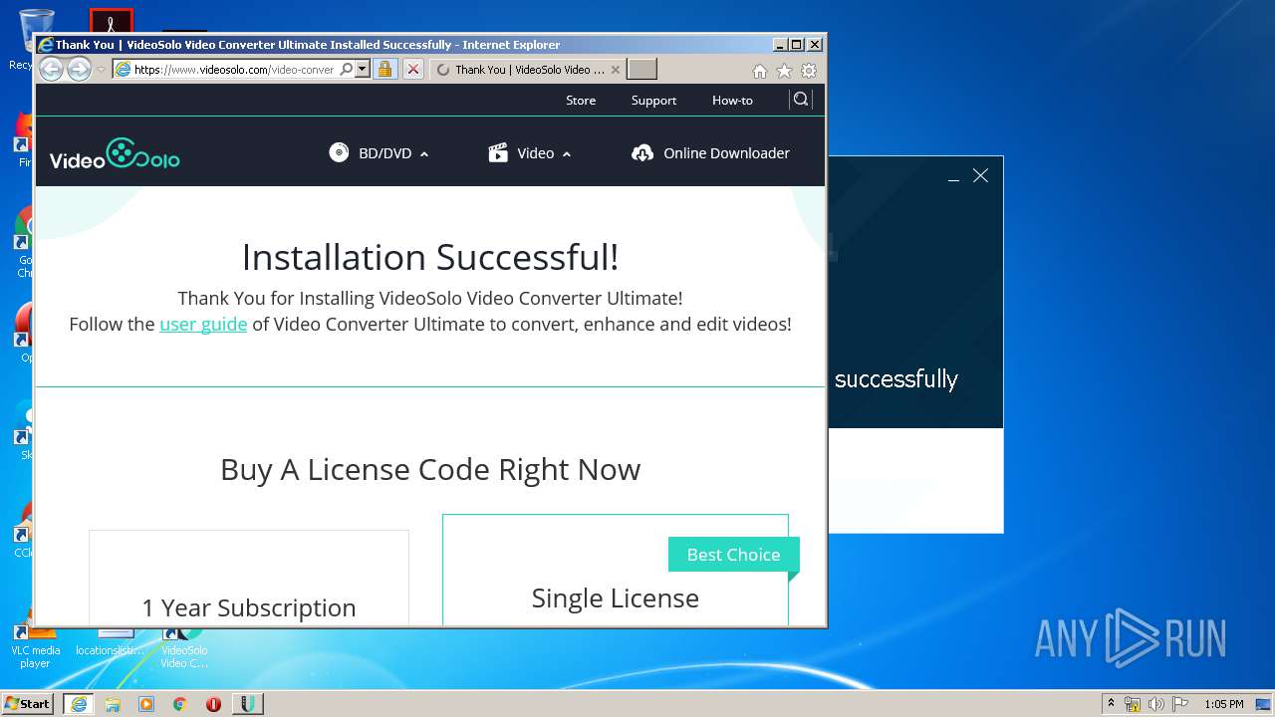Open Internet Explorer Tools gear

(x=809, y=71)
